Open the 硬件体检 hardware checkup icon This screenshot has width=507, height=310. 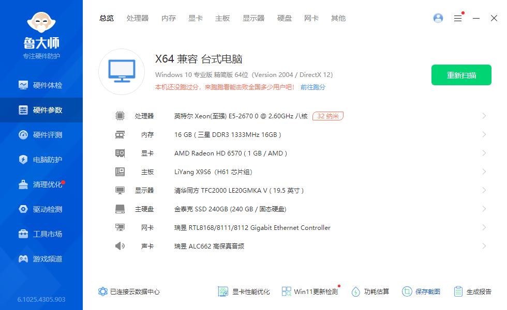click(x=23, y=85)
